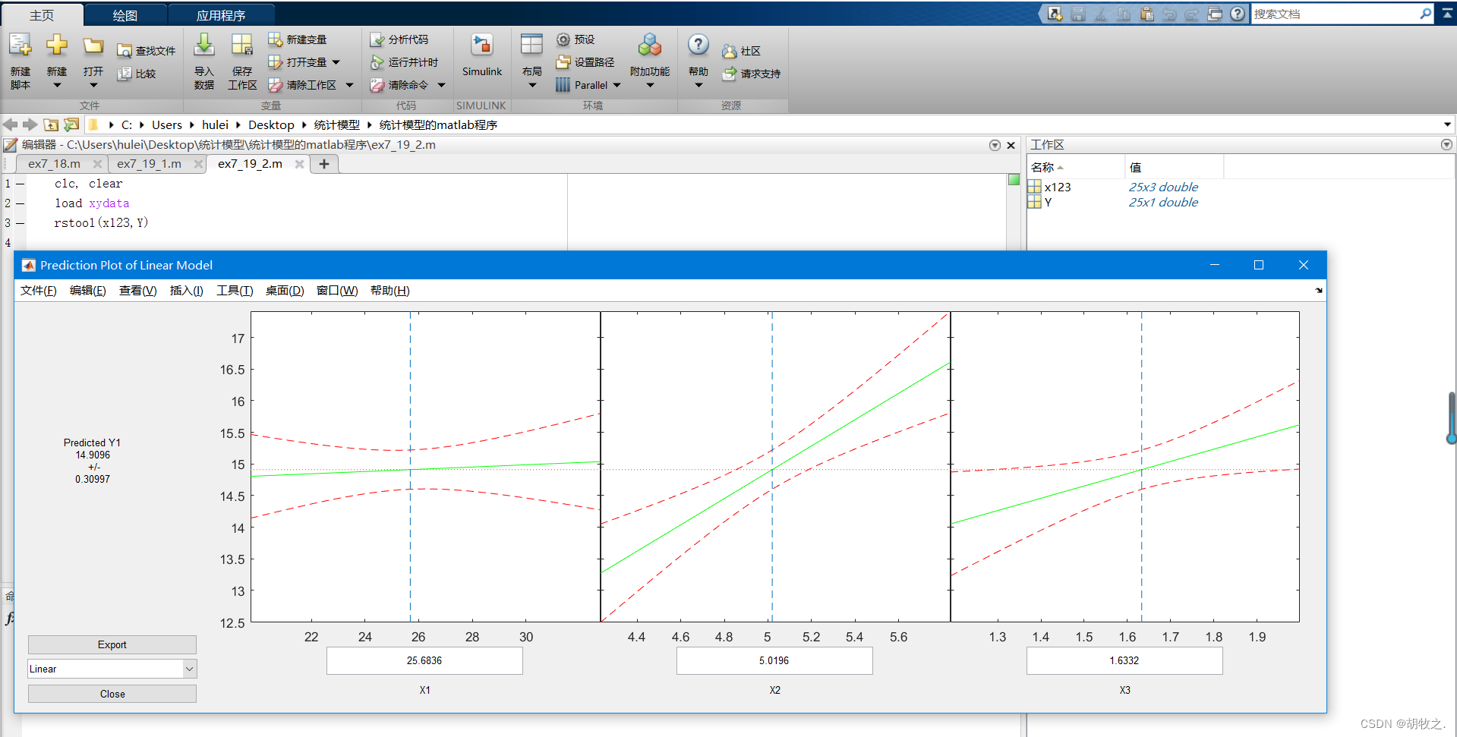Click the Layout (布局) icon
This screenshot has height=737, width=1457.
tap(531, 45)
